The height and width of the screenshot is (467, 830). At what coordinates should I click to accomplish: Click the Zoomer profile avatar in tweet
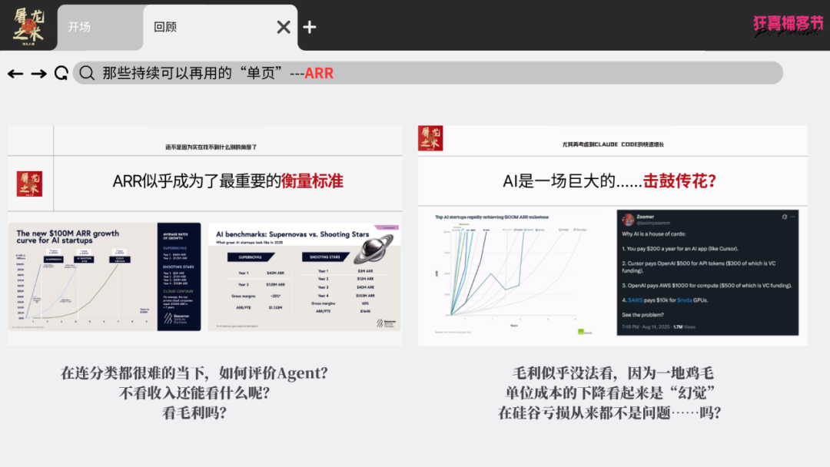click(x=629, y=220)
